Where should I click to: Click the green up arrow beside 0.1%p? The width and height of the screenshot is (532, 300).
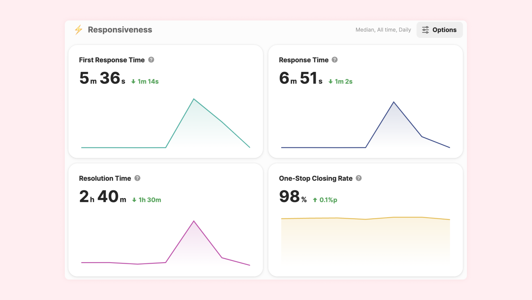[315, 200]
